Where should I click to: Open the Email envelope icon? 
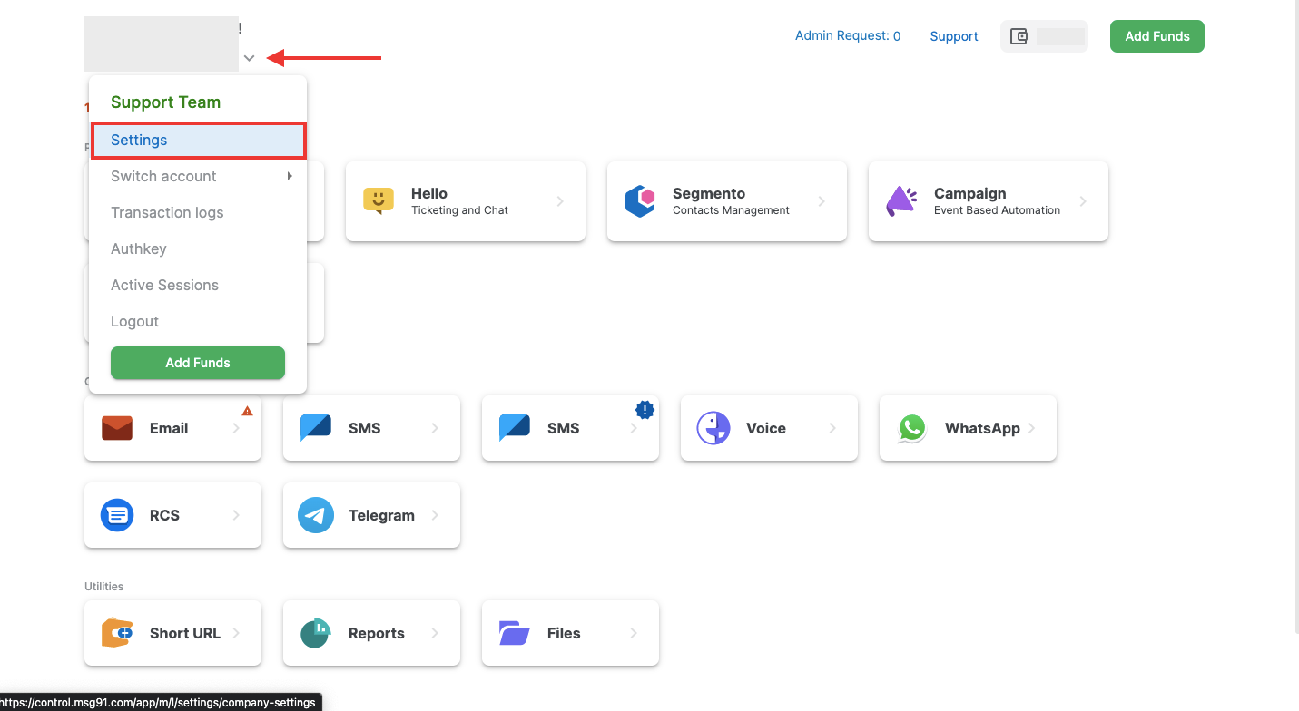[117, 428]
